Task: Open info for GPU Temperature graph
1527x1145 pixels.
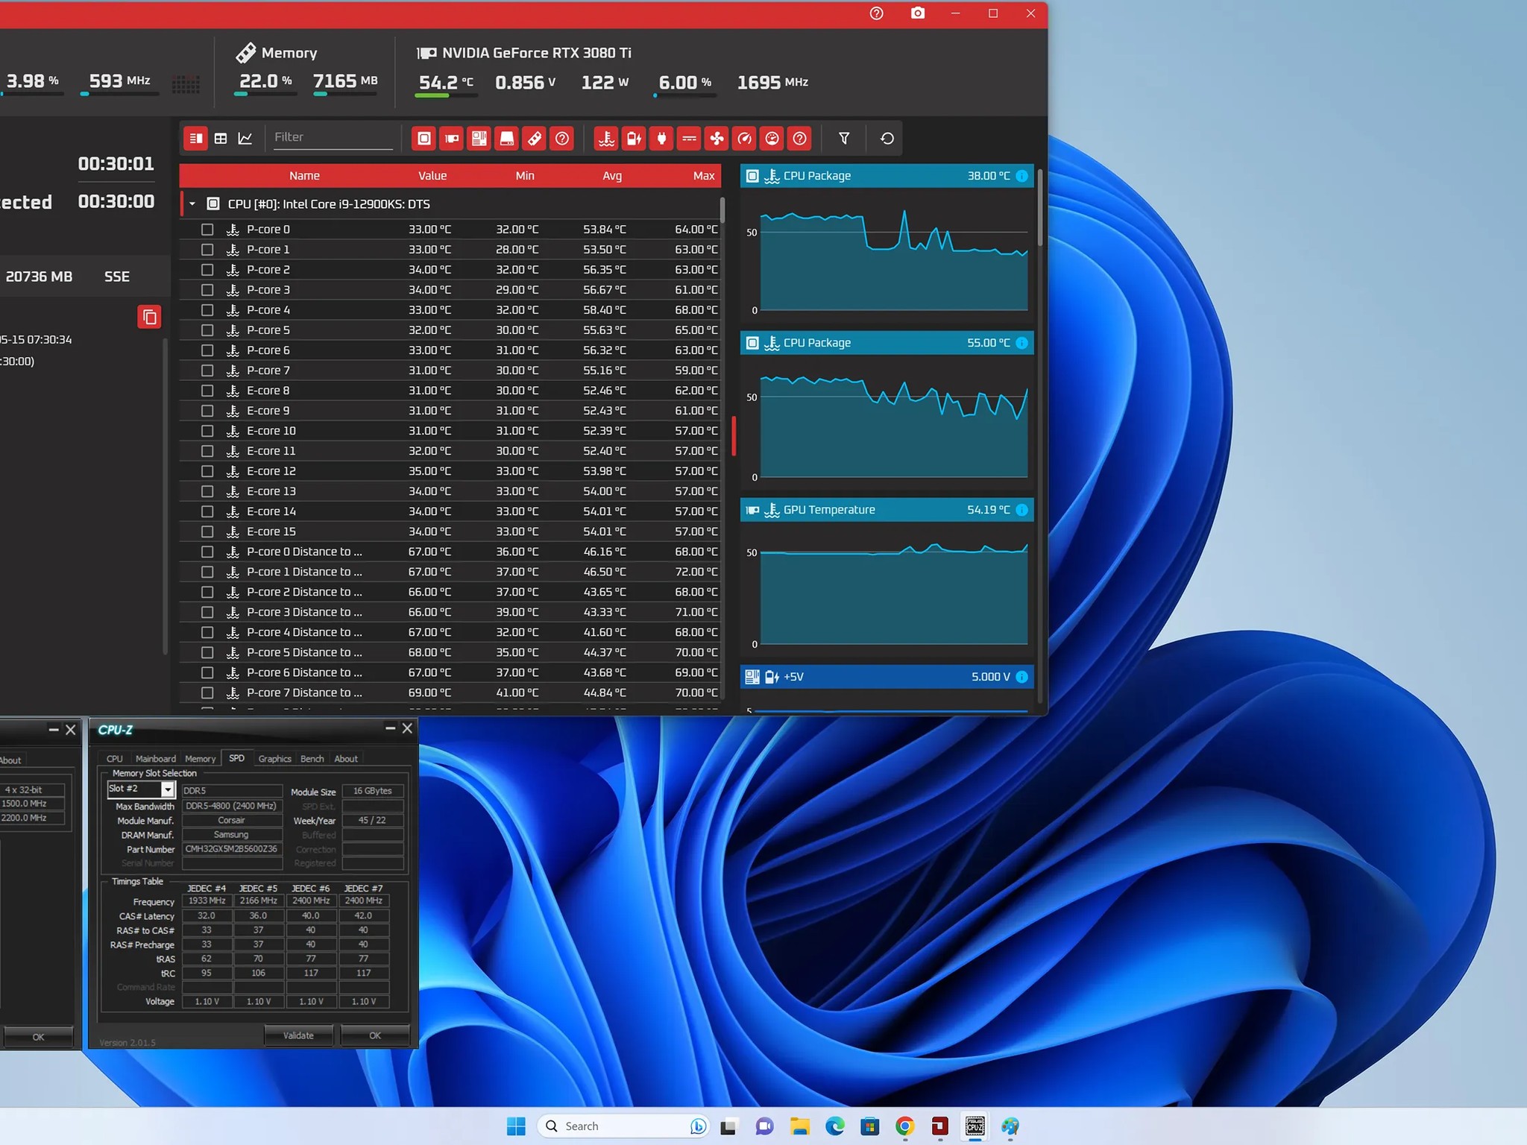Action: click(1022, 510)
